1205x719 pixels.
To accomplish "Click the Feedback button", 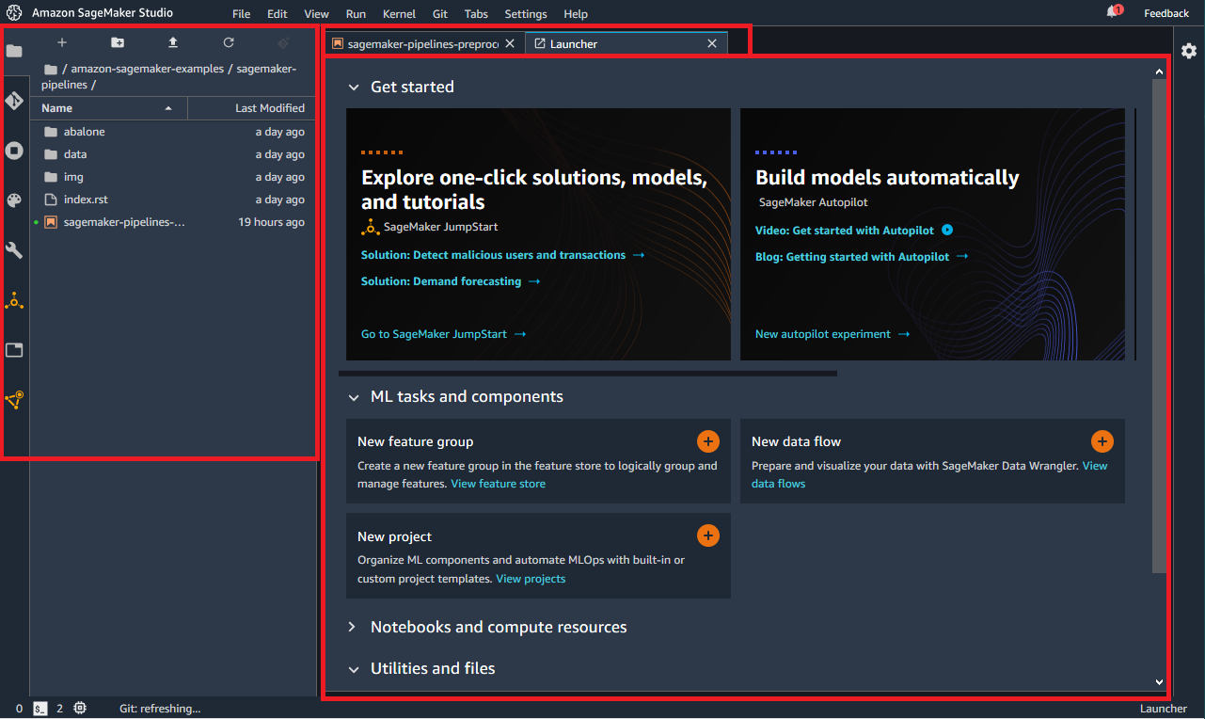I will 1166,13.
